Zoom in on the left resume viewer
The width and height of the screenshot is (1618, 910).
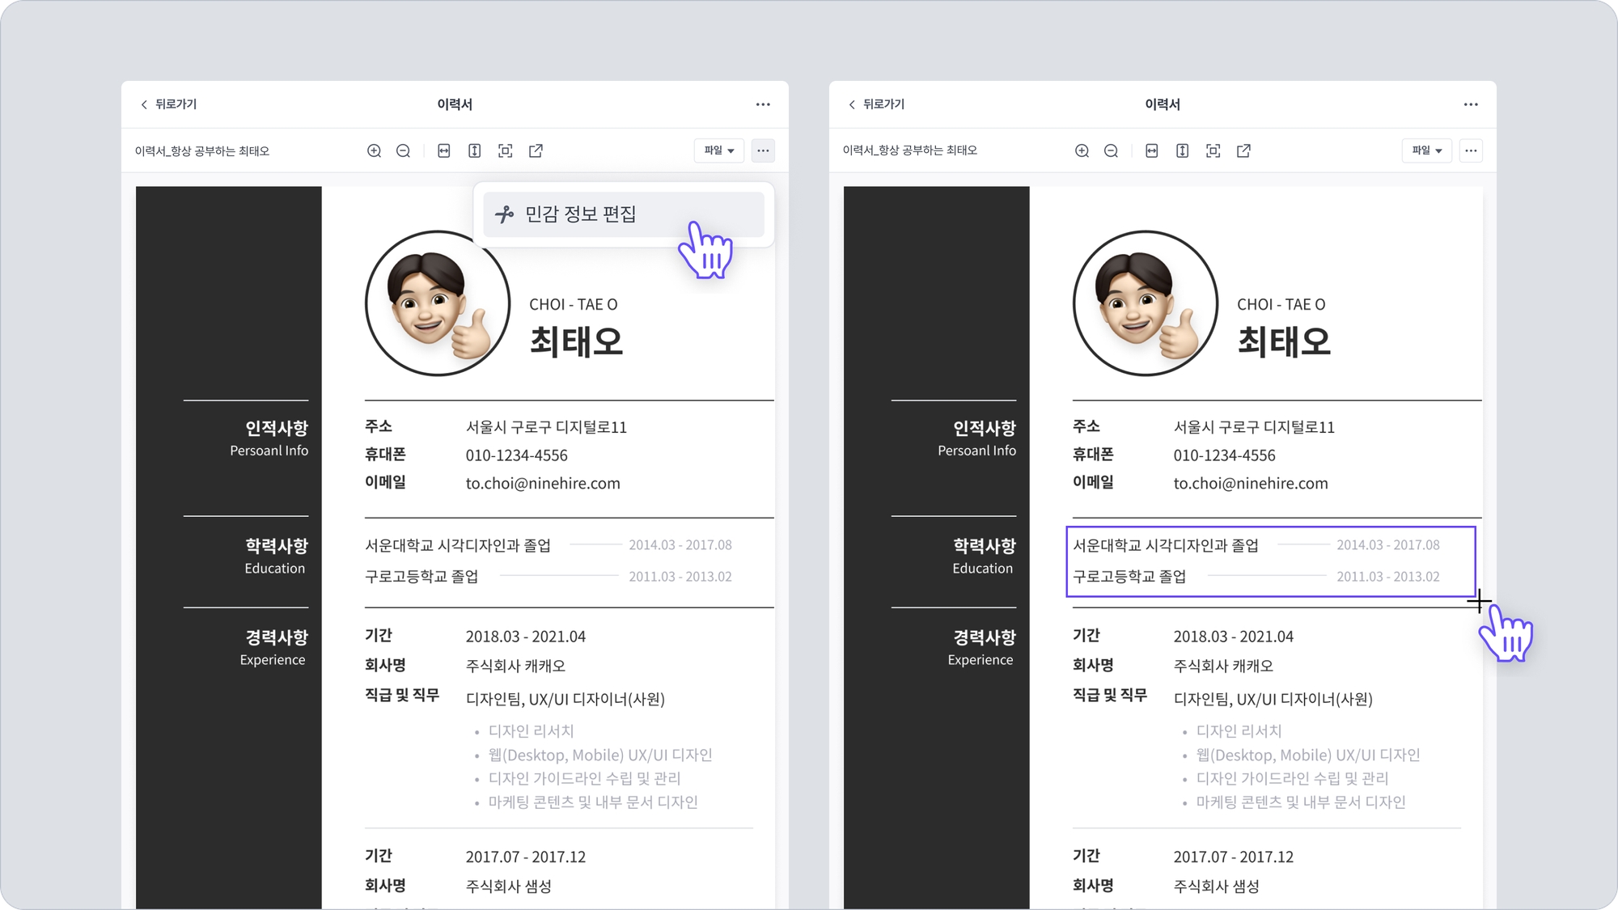tap(374, 151)
